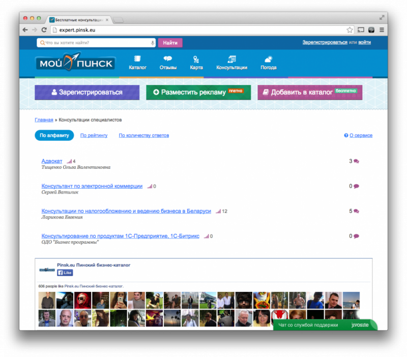Image resolution: width=407 pixels, height=357 pixels.
Task: Open the jivosite support chat widget
Action: tap(325, 325)
